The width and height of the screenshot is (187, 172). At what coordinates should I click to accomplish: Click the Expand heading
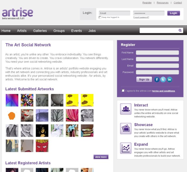click(x=141, y=144)
